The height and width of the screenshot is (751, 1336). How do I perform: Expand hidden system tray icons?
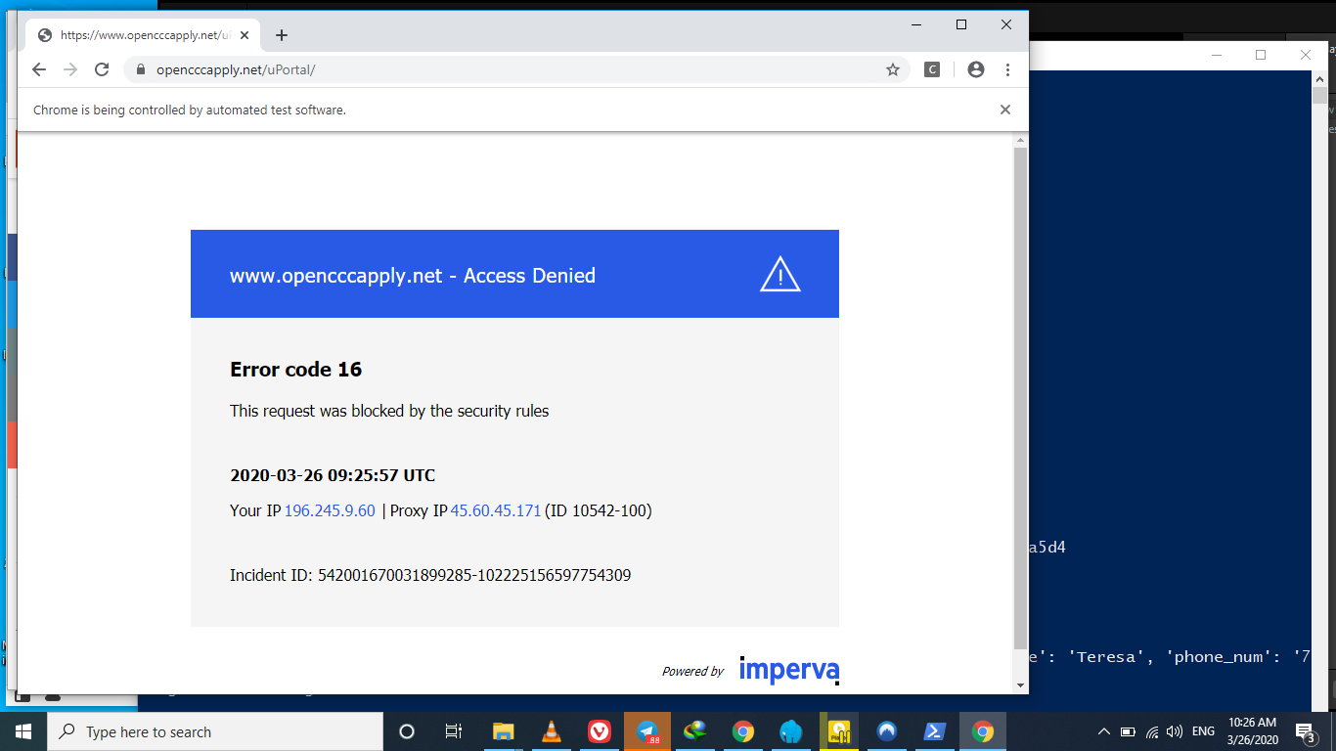click(x=1104, y=731)
